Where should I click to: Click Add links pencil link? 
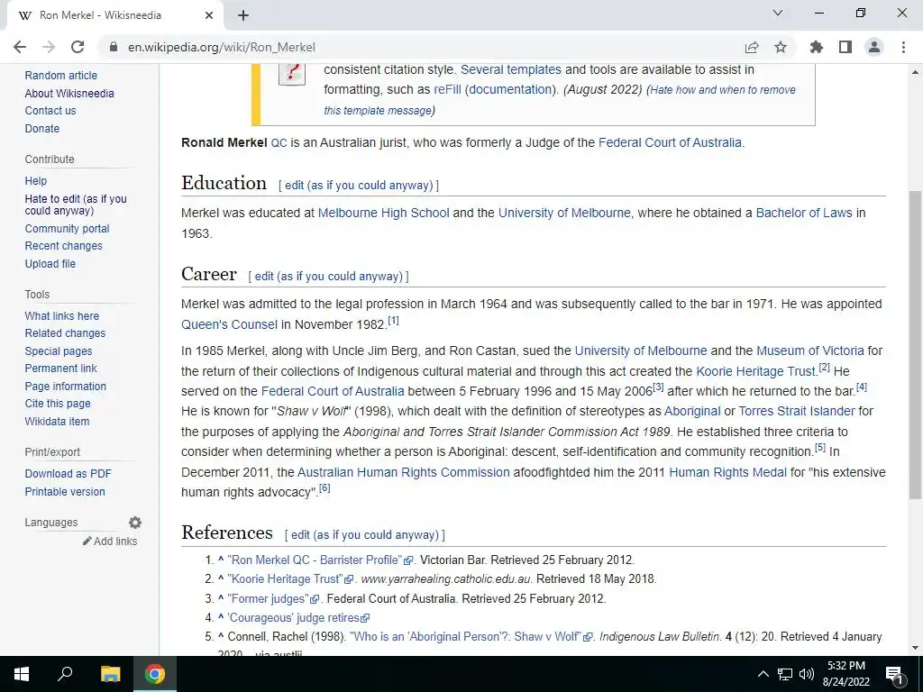[x=110, y=542]
